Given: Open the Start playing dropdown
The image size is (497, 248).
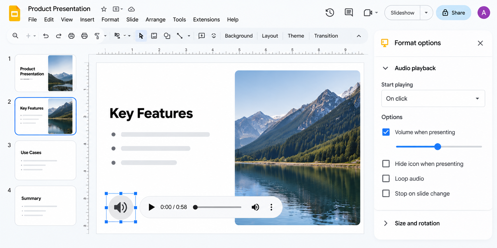Looking at the screenshot, I should click(x=433, y=98).
